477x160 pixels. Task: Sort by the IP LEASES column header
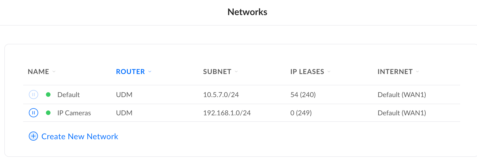pyautogui.click(x=307, y=72)
